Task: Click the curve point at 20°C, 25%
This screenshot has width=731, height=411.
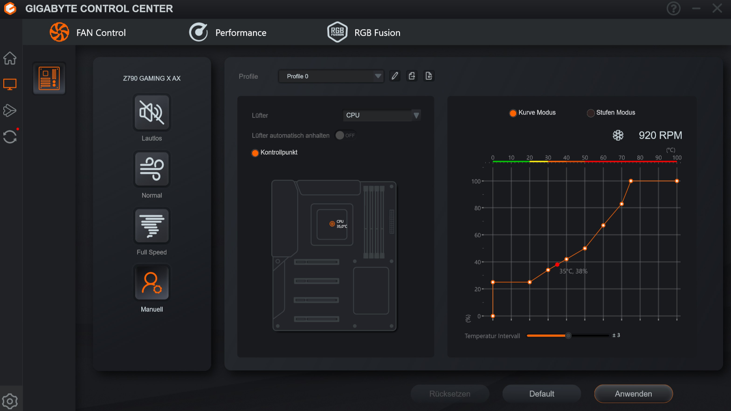Action: 530,282
